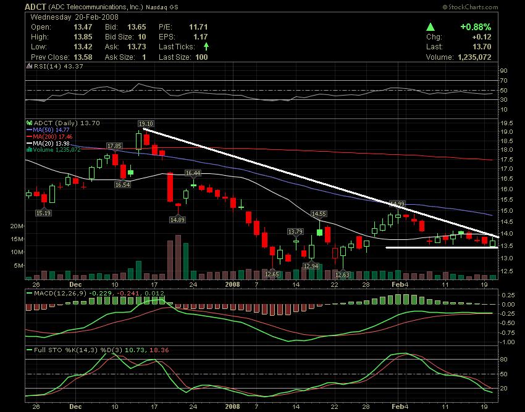Click the white MA(20) legend line swatch
The image size is (525, 412).
coord(30,144)
